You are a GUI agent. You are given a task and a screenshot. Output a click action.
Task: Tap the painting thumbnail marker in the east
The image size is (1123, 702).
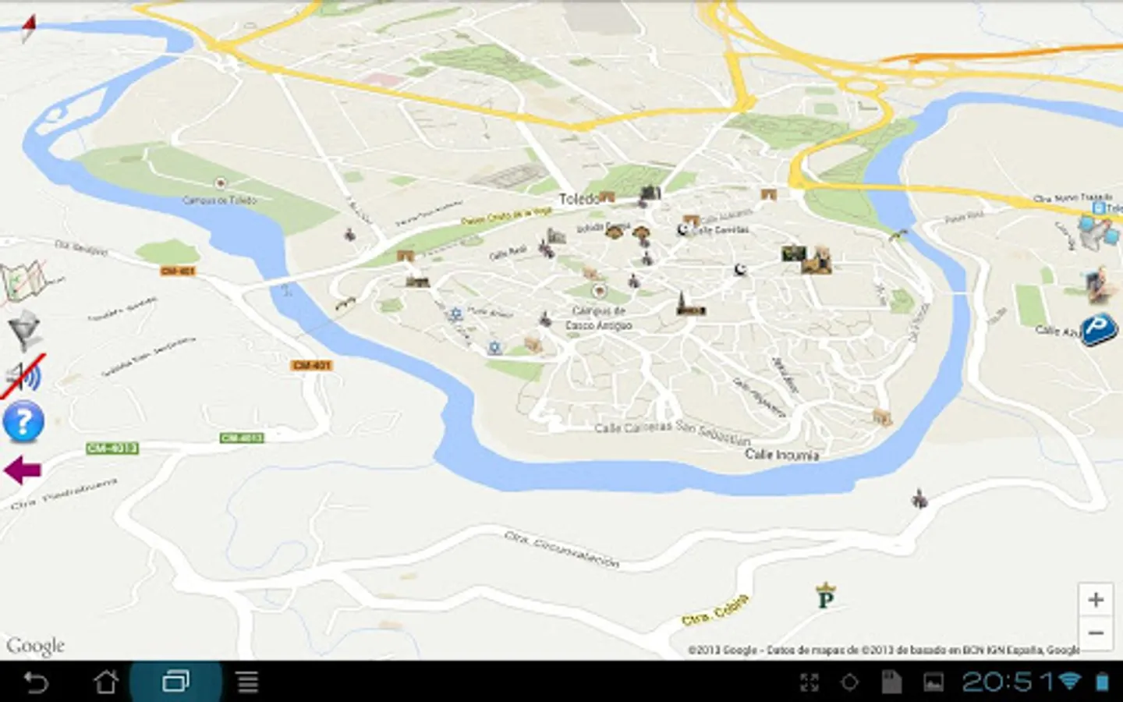tap(793, 253)
